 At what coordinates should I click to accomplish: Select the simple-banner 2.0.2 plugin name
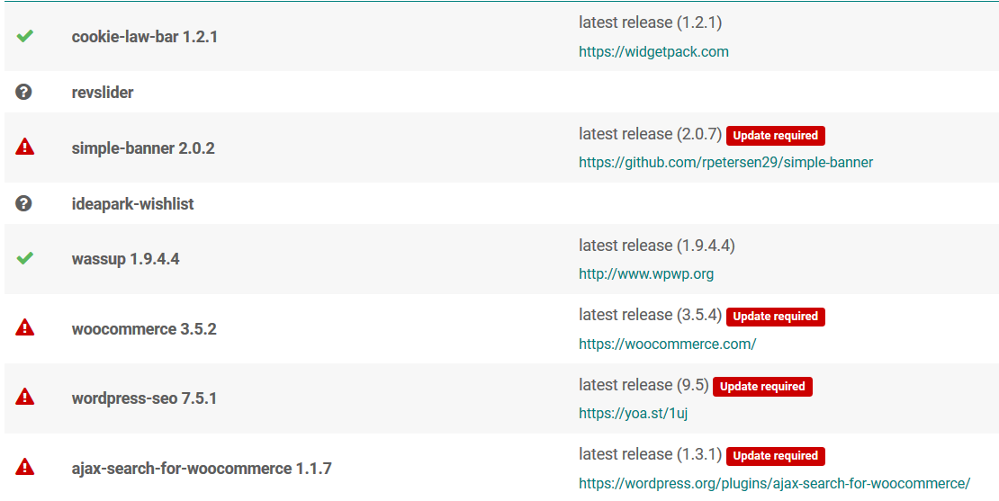pos(143,148)
